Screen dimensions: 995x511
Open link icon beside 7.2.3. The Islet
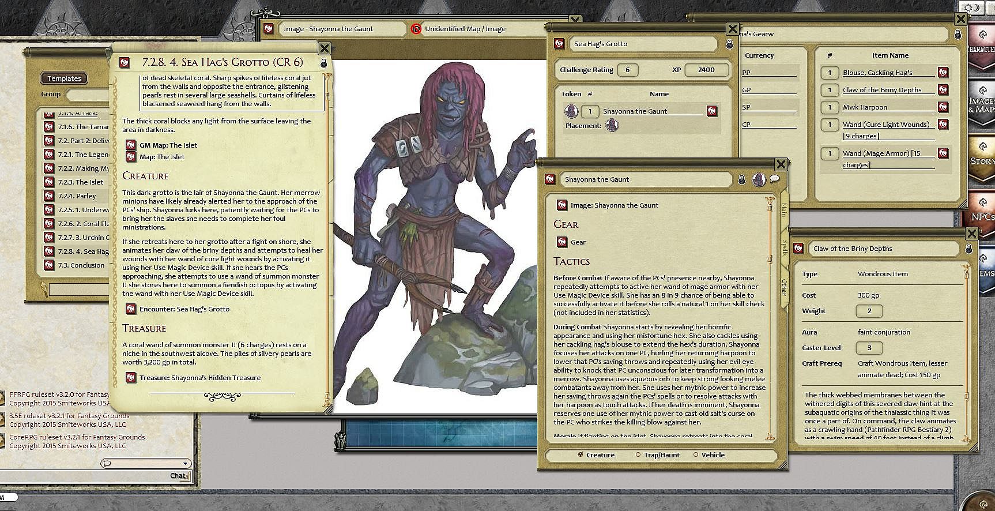click(49, 182)
